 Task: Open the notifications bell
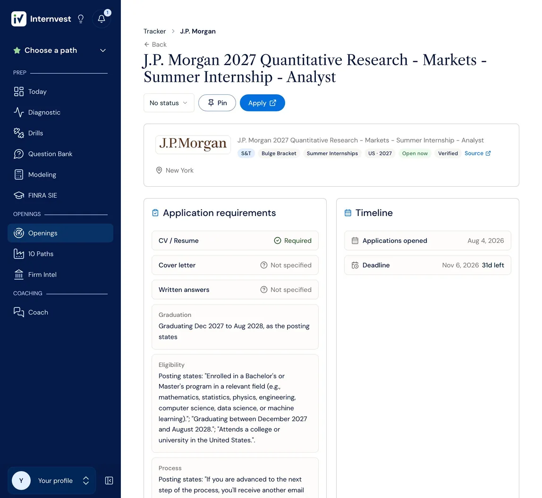coord(102,19)
